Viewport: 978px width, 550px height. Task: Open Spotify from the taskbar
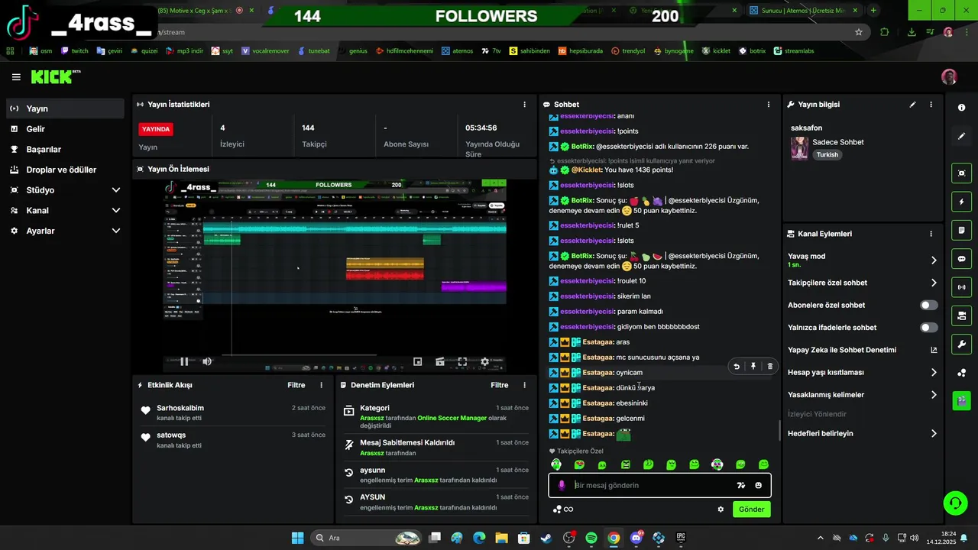pos(591,538)
